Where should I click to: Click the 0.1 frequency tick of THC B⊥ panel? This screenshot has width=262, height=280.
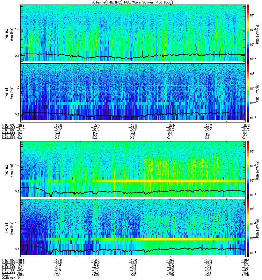coord(17,191)
